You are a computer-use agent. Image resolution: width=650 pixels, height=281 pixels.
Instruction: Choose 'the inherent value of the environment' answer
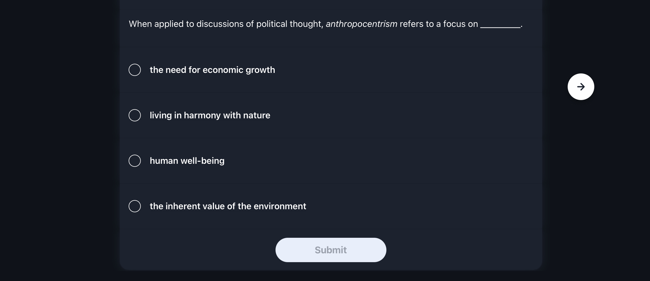coord(228,206)
